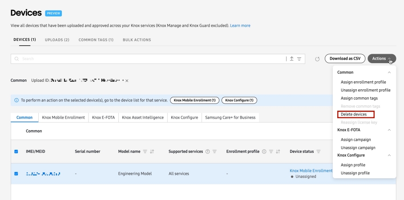Click the IMEI/MEID column header
The height and width of the screenshot is (200, 404).
point(36,152)
